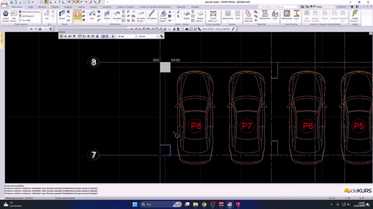Switch to the Betonarme ribbon tab

pos(17,7)
